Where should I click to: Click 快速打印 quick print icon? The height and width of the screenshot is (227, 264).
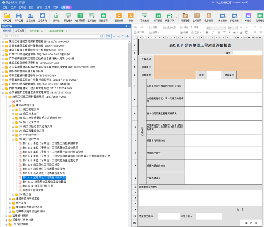170,17
